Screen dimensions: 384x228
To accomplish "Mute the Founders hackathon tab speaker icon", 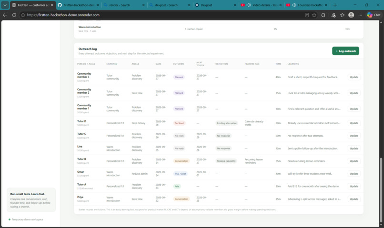I will 294,5.
